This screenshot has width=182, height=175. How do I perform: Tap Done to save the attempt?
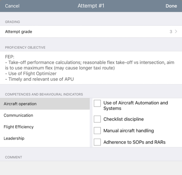pos(171,6)
